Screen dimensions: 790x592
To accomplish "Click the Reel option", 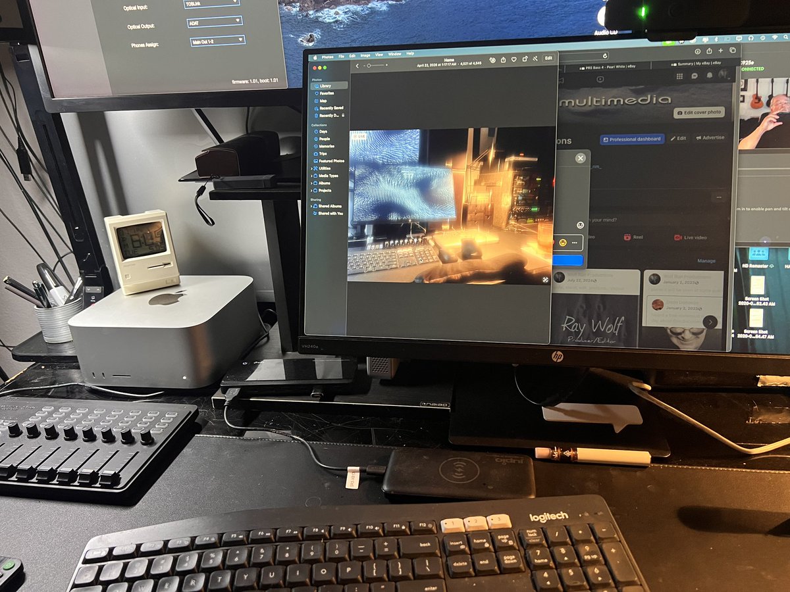I will click(633, 237).
